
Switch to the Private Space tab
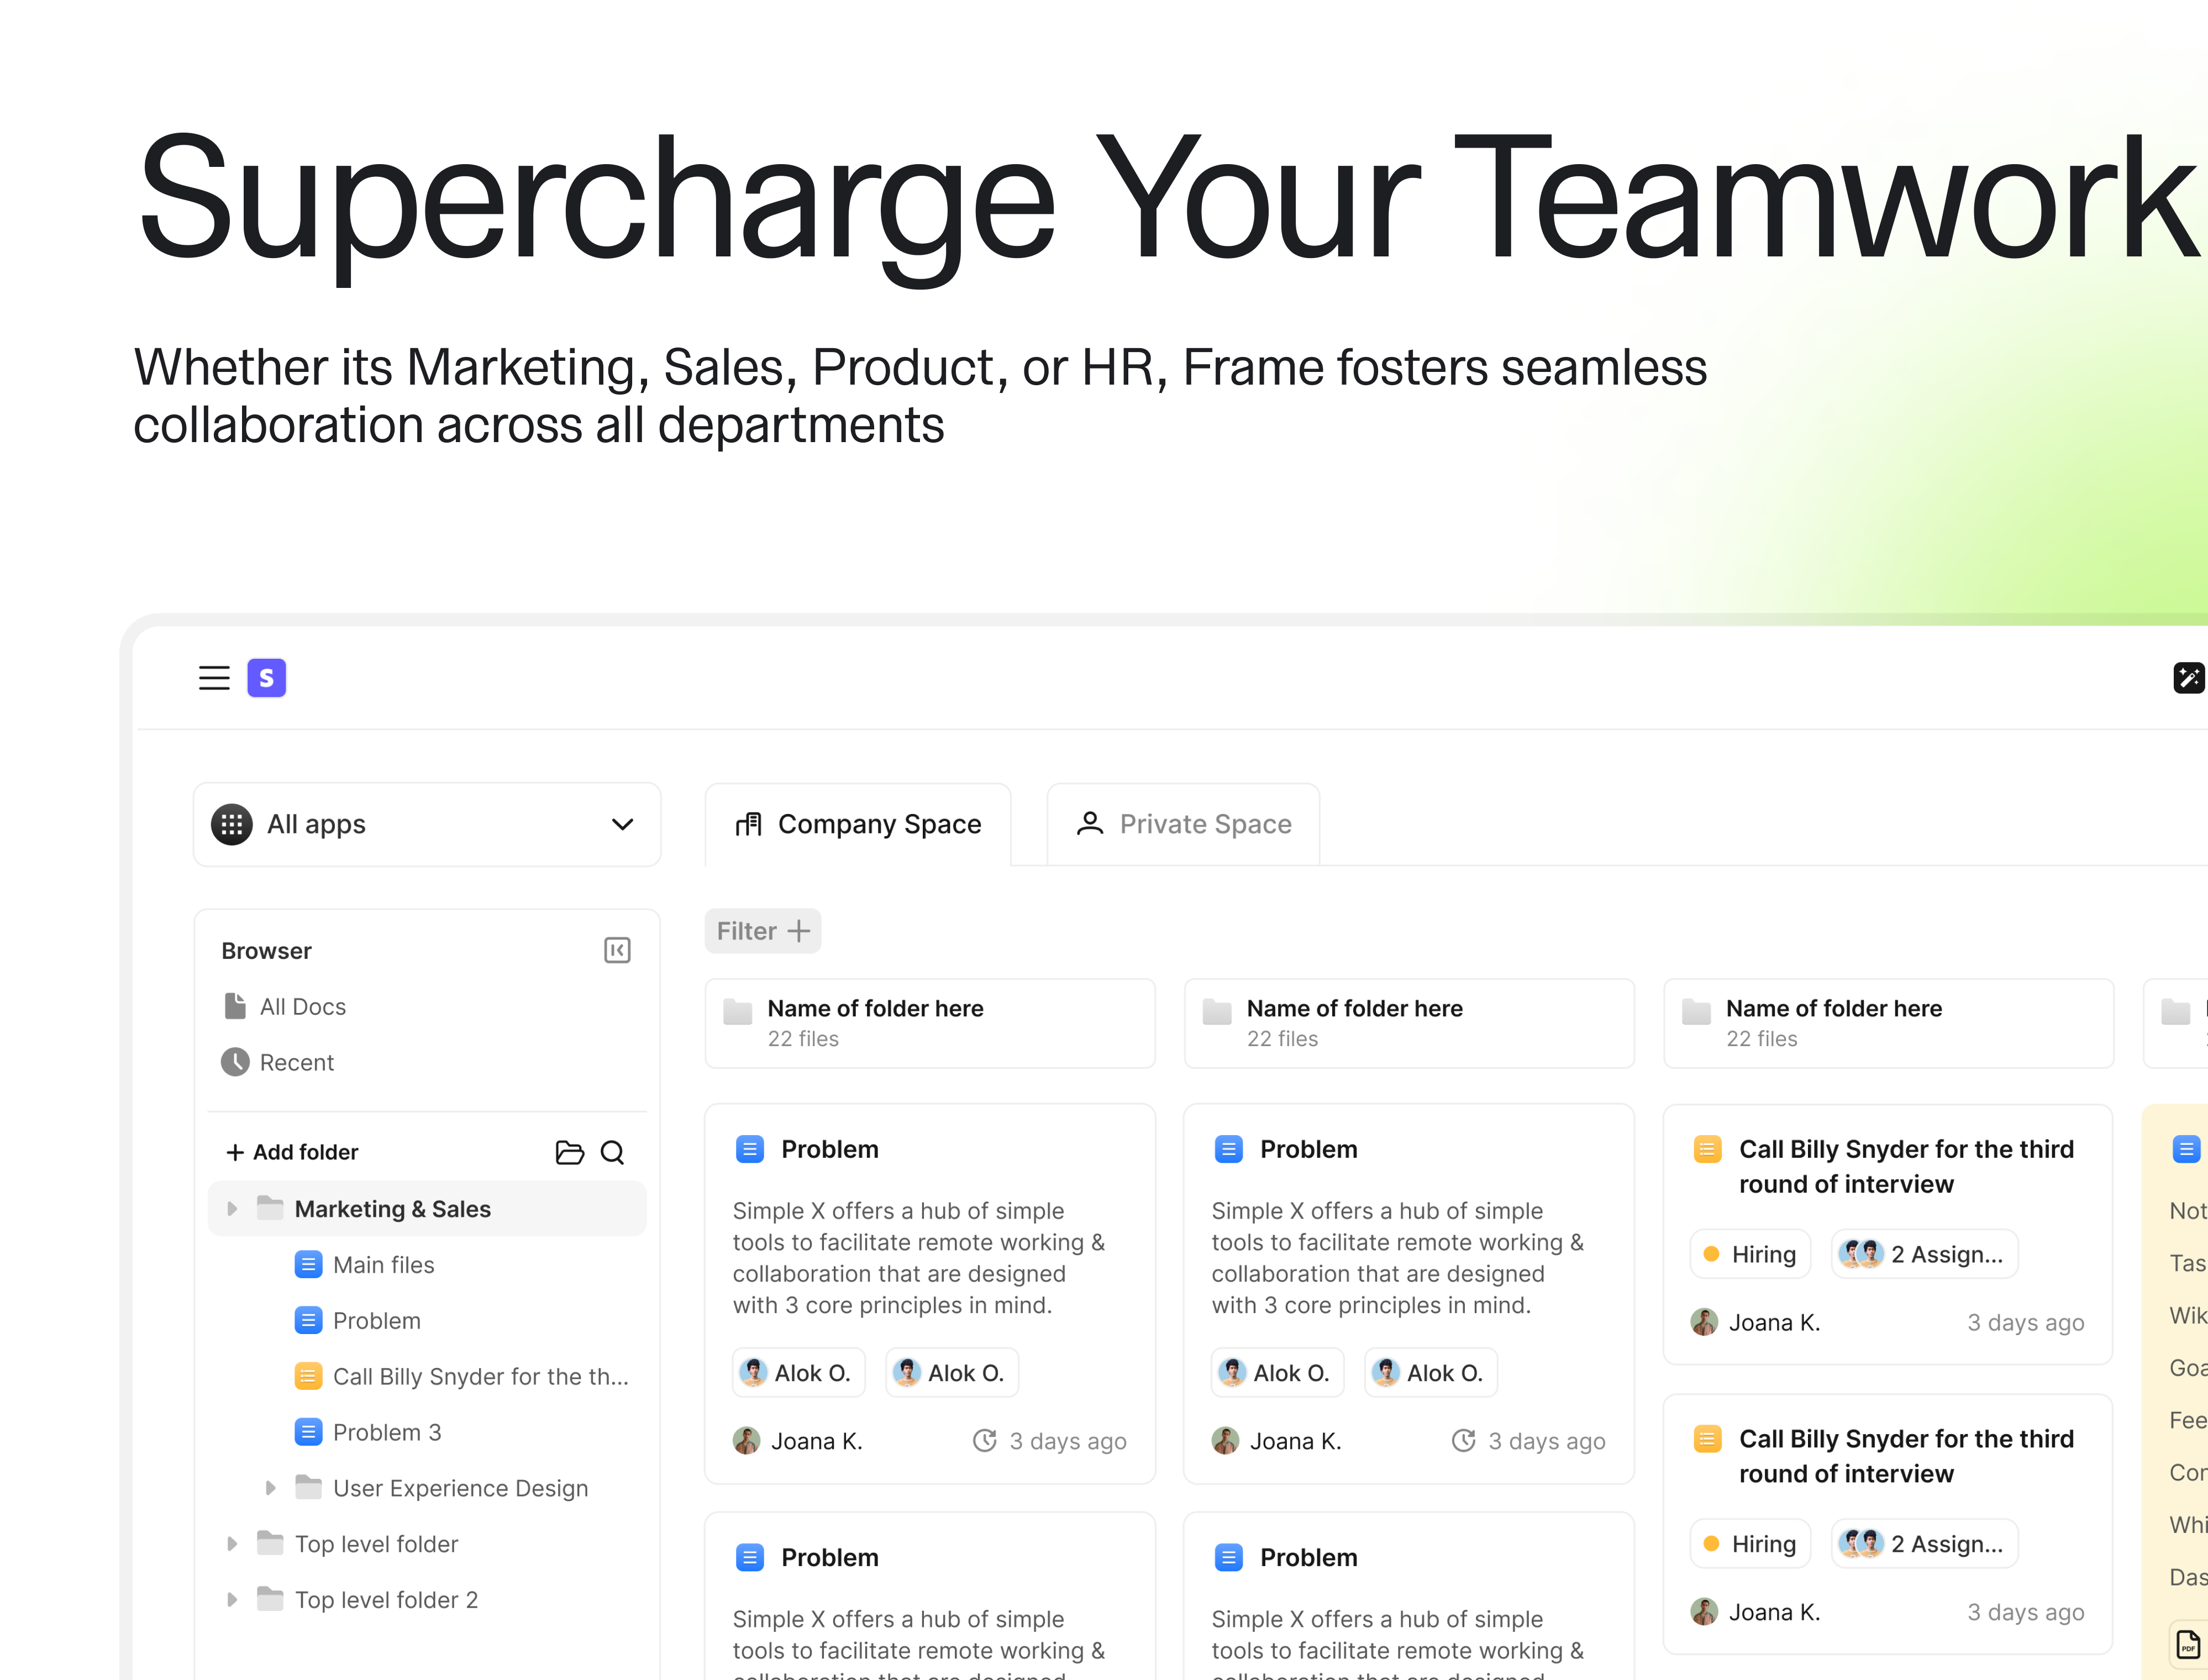(x=1183, y=823)
